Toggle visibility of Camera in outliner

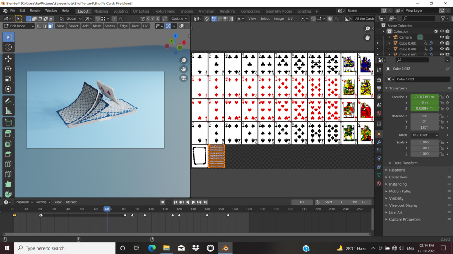pos(442,37)
